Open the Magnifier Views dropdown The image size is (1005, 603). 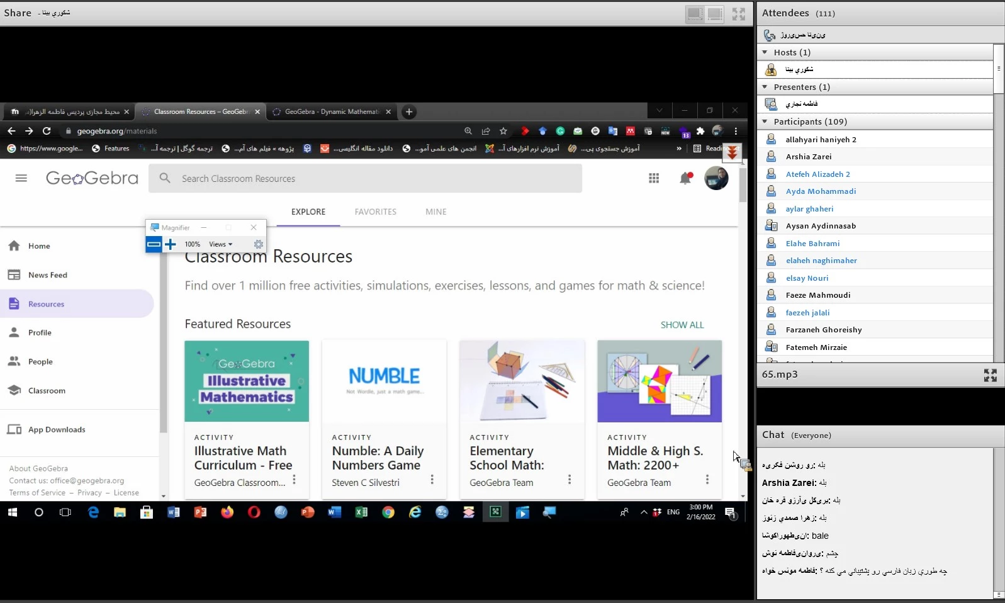point(220,244)
